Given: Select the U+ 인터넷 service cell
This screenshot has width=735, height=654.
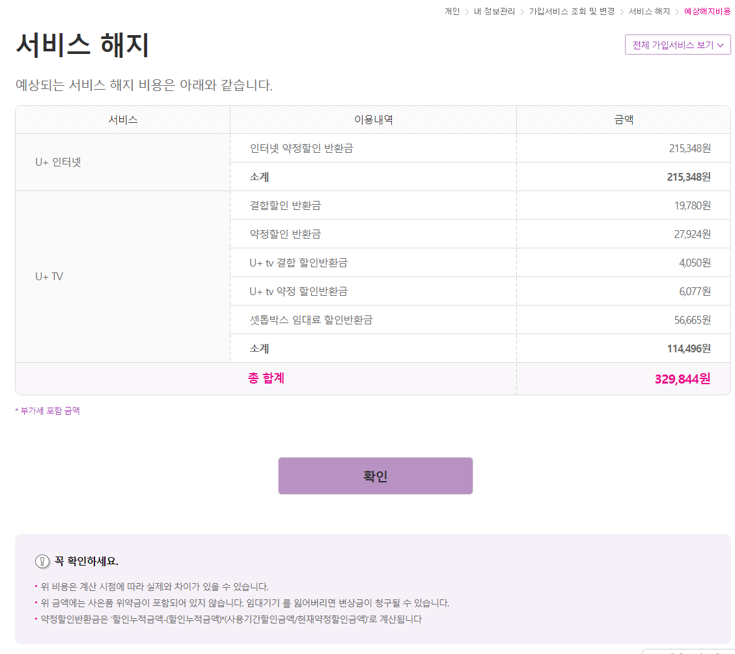Looking at the screenshot, I should [x=59, y=162].
